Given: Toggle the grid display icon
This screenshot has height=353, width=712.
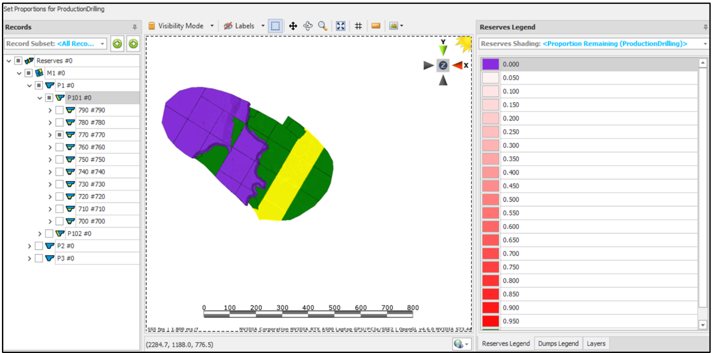Looking at the screenshot, I should [x=359, y=26].
